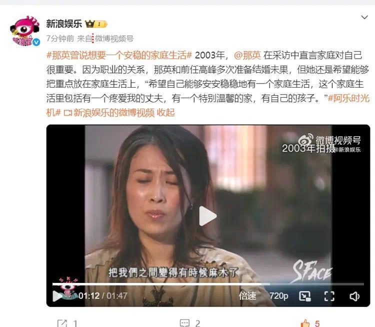375x327 pixels.
Task: Open the 微博视频号 source link
Action: click(x=114, y=39)
